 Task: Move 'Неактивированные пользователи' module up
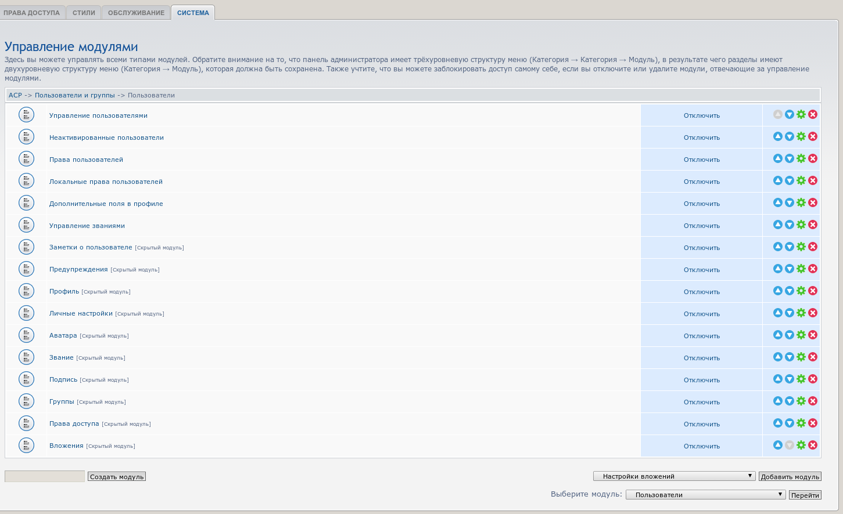(x=778, y=136)
